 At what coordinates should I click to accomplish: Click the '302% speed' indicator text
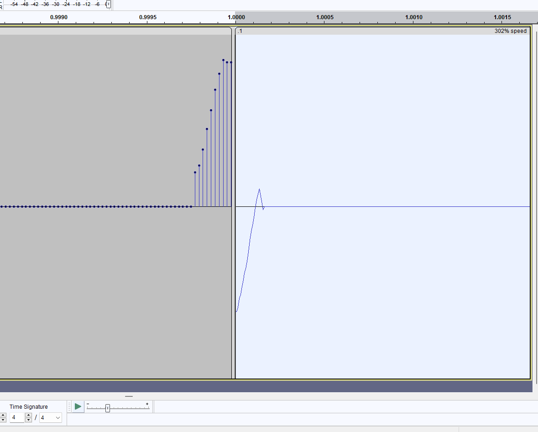512,31
